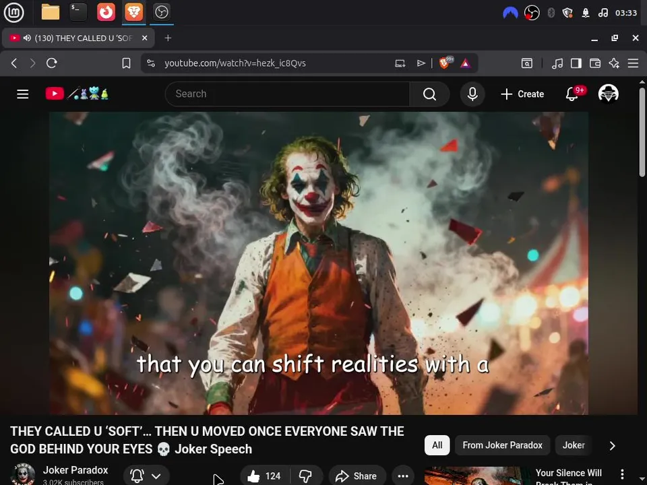Open the tab search toolbar icon
Viewport: 647px width, 485px height.
[x=526, y=63]
